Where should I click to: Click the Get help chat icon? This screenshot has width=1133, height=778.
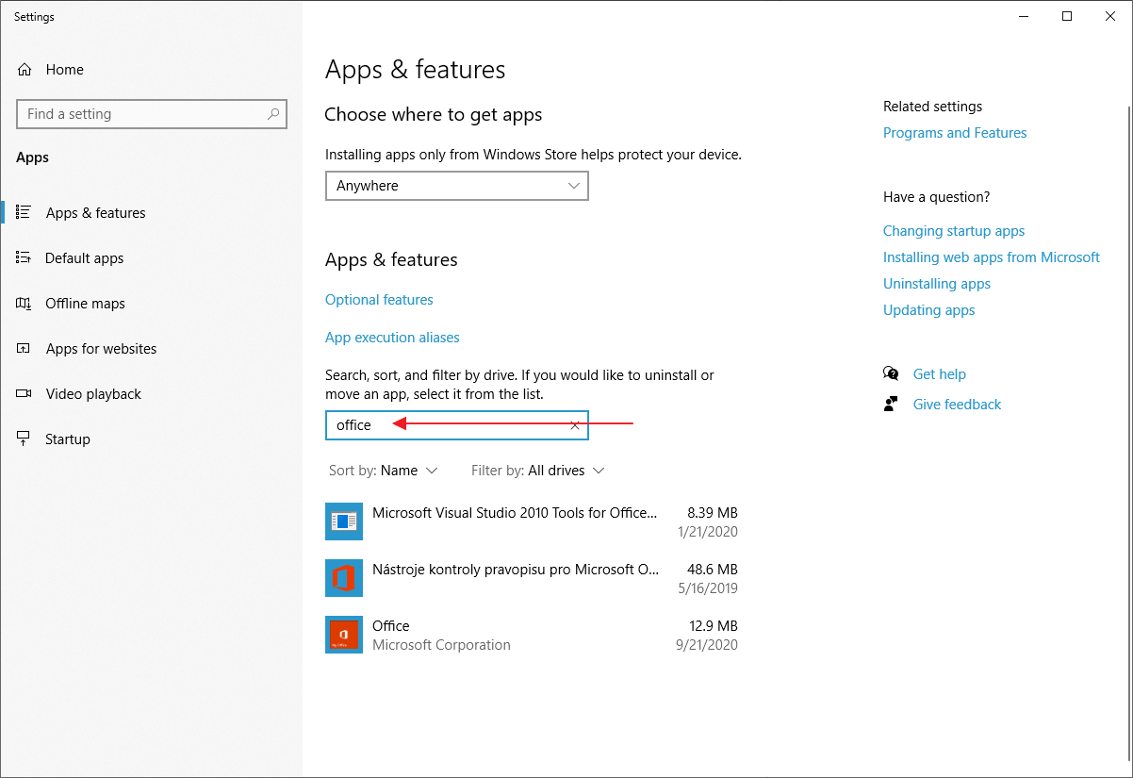click(x=891, y=373)
